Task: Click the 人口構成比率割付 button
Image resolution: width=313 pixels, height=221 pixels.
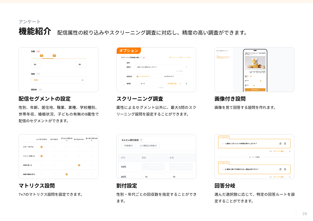Action: 148,146
